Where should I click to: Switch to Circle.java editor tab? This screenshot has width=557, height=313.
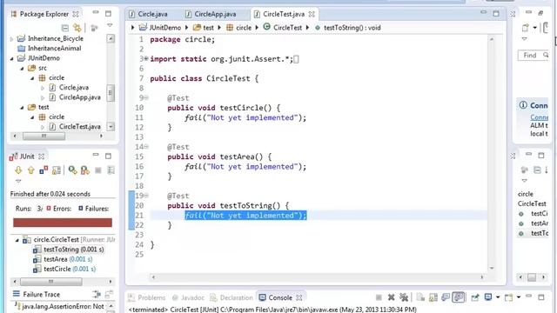point(152,14)
